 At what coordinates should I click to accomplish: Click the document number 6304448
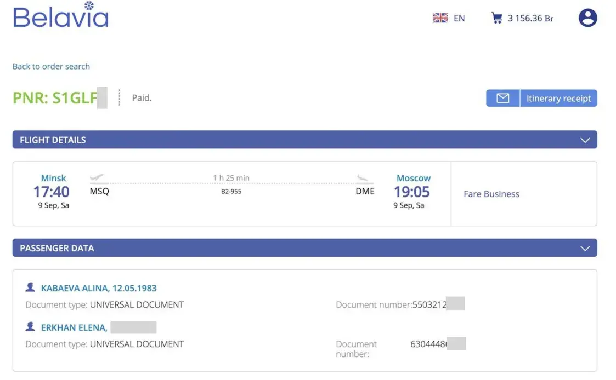click(x=428, y=344)
